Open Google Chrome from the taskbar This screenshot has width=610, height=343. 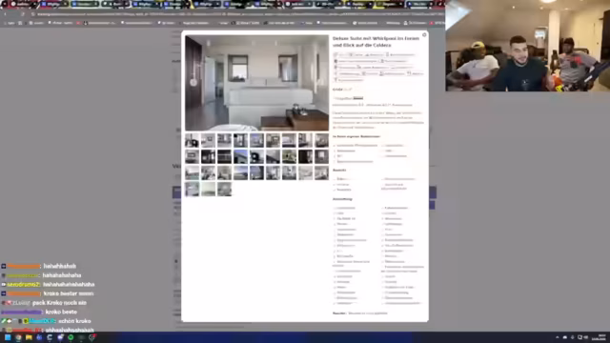tap(18, 337)
